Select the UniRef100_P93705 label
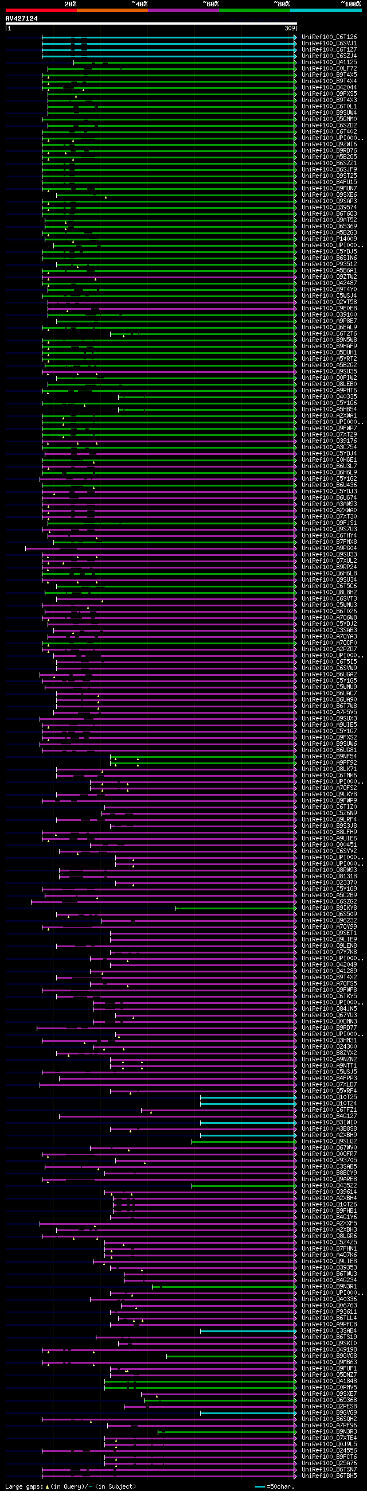The width and height of the screenshot is (367, 1491). [329, 1160]
